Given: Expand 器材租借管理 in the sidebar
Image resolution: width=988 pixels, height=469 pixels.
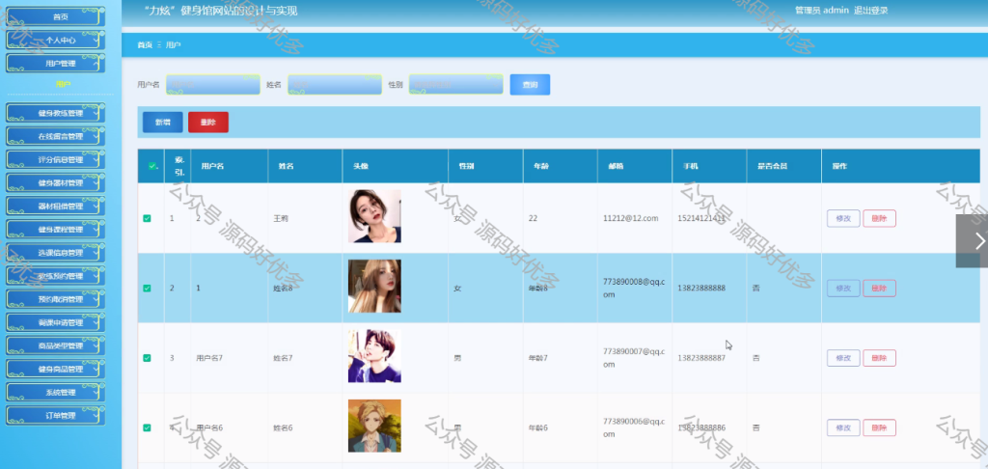Looking at the screenshot, I should pyautogui.click(x=55, y=207).
